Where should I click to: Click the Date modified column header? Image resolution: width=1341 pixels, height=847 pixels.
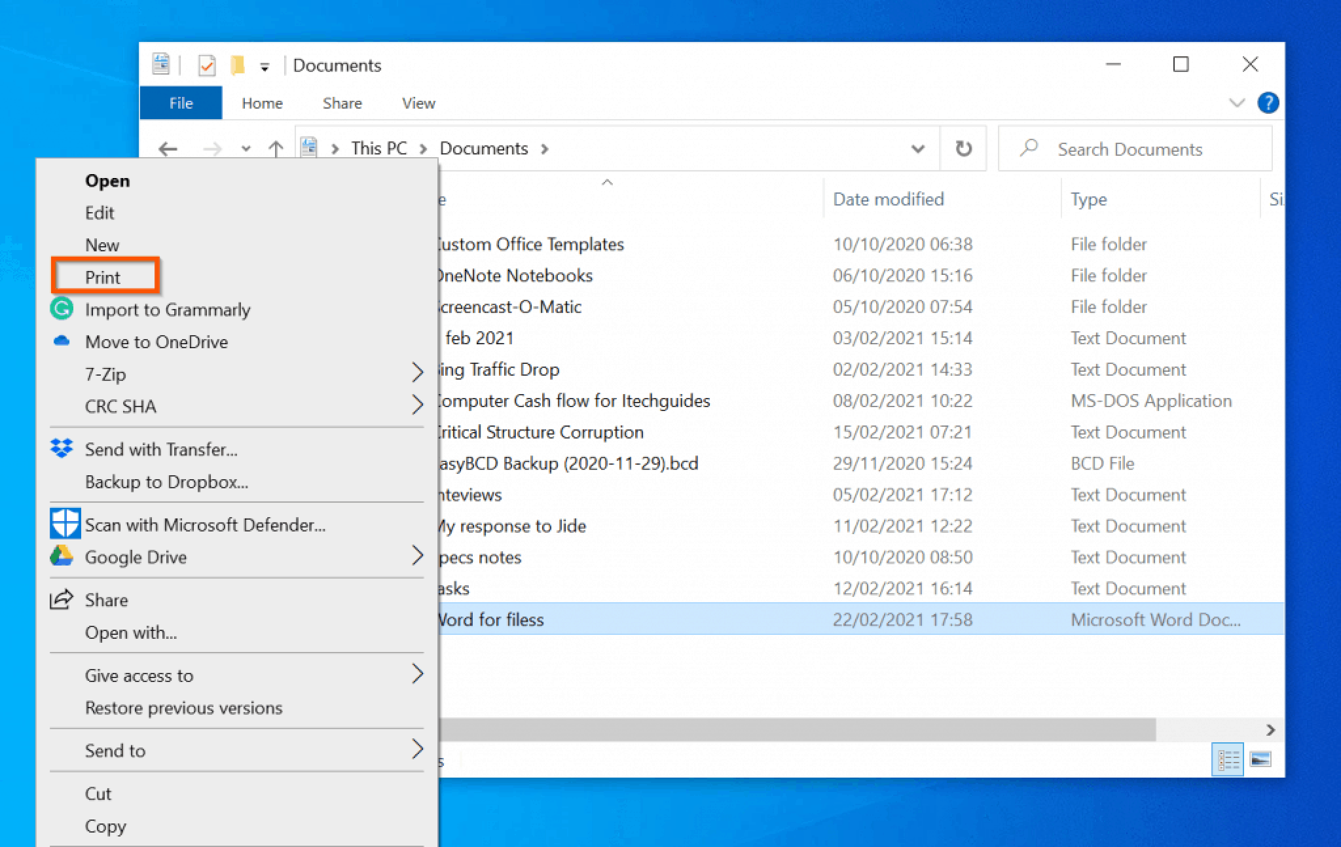coord(888,199)
